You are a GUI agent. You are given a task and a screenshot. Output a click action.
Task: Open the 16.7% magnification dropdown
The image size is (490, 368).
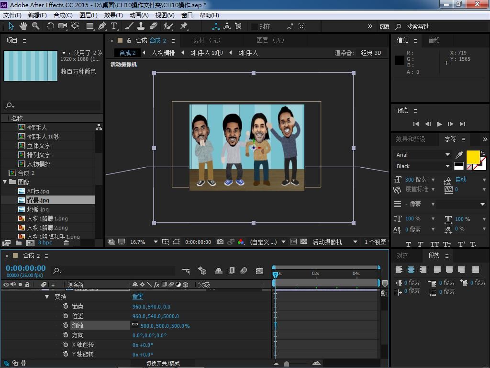tap(156, 242)
